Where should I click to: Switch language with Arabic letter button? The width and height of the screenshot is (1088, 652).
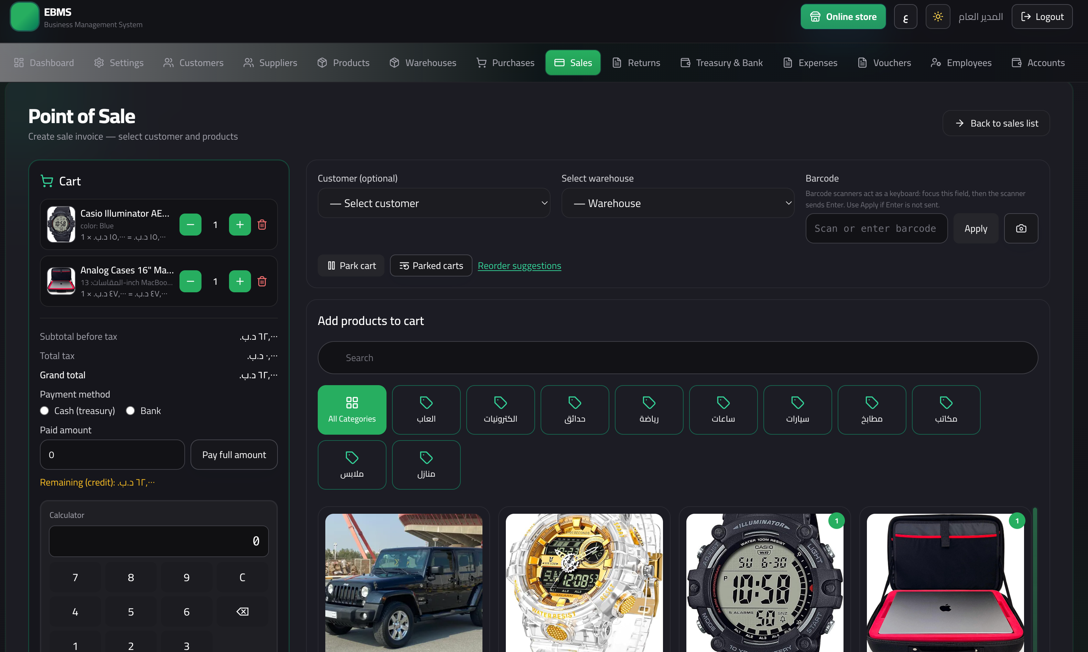tap(905, 17)
